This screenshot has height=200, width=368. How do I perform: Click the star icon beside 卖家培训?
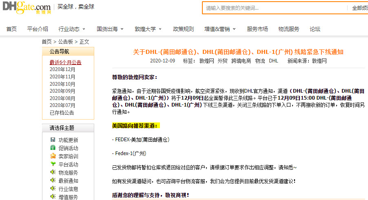[x=53, y=156]
